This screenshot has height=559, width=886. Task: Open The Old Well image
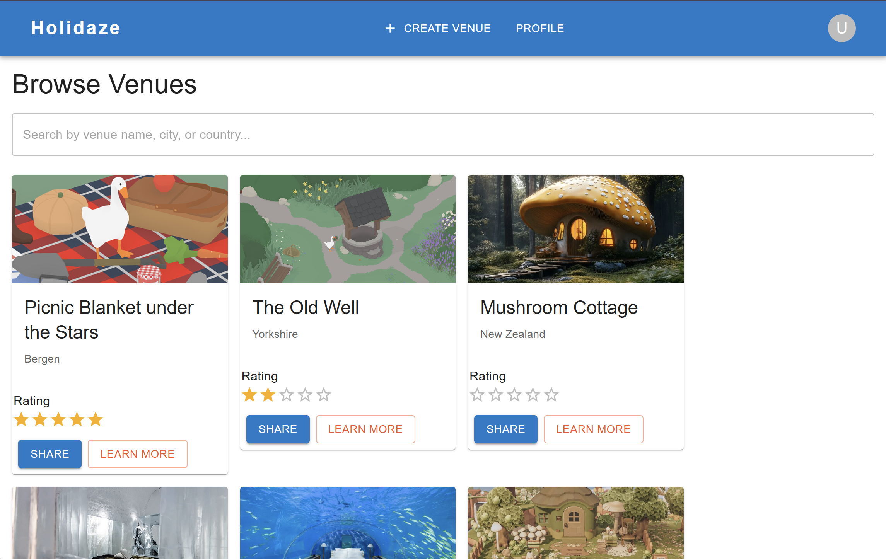[x=348, y=229]
